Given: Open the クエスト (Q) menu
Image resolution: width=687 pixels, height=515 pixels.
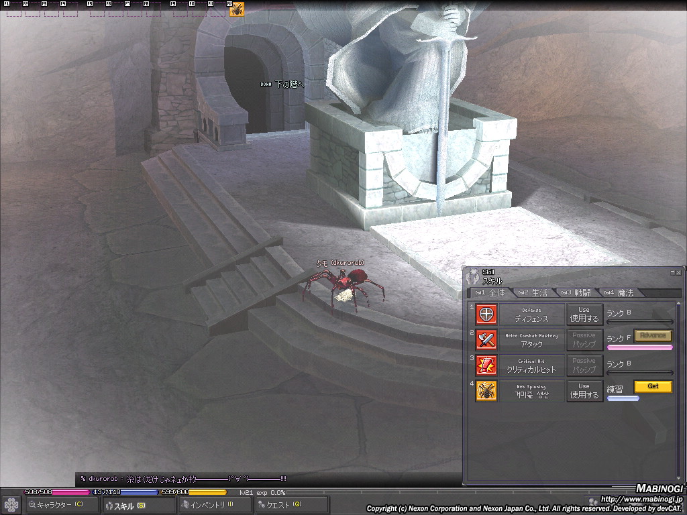Looking at the screenshot, I should [292, 505].
